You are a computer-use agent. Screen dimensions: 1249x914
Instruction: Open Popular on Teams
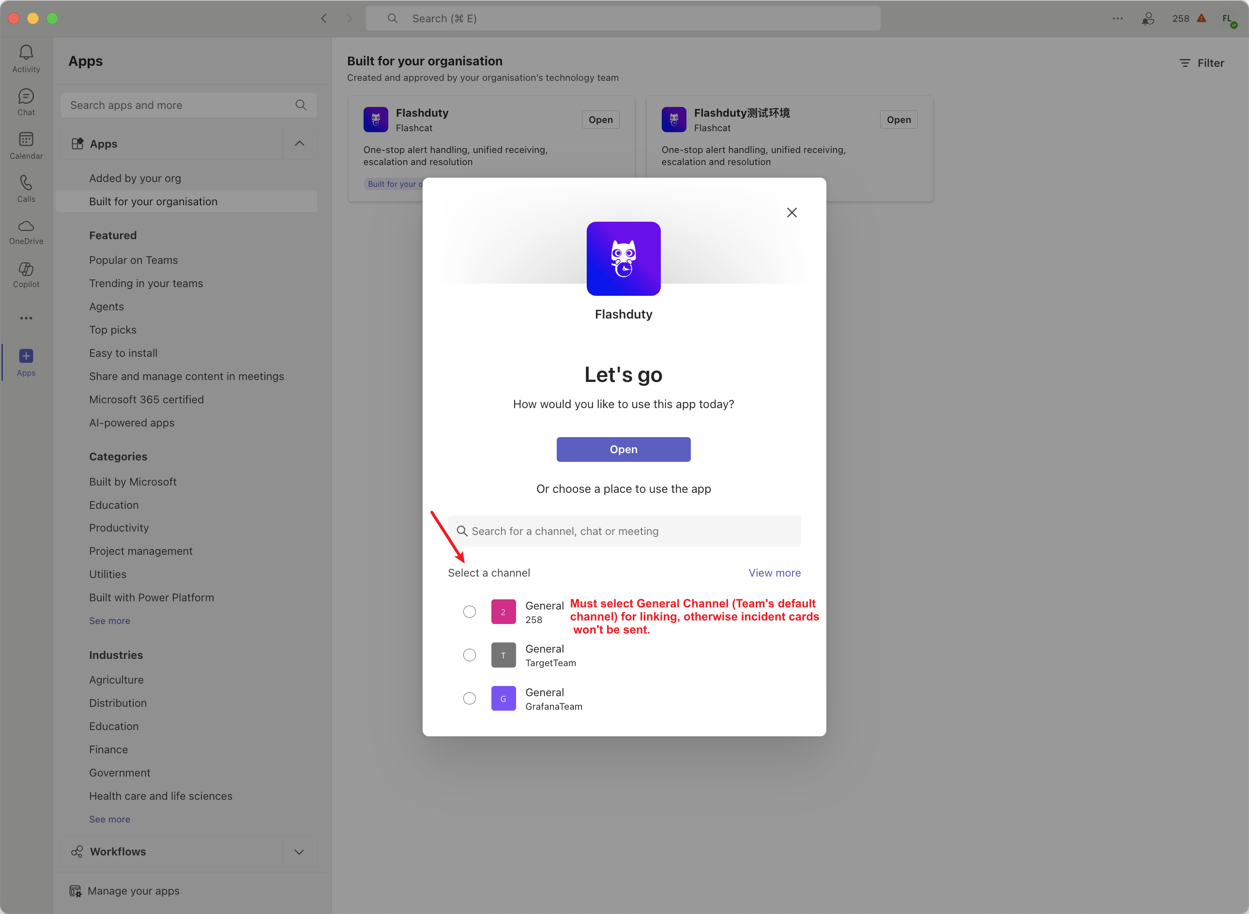pyautogui.click(x=133, y=260)
